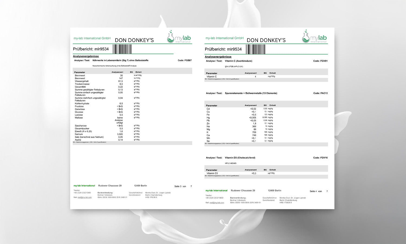406x244 pixels.
Task: Open the mail@my-lab.com link on left page
Action: click(x=84, y=197)
